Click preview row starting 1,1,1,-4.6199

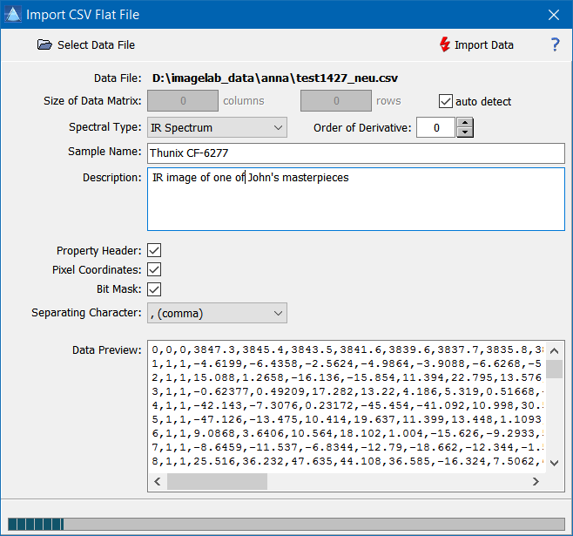click(347, 363)
